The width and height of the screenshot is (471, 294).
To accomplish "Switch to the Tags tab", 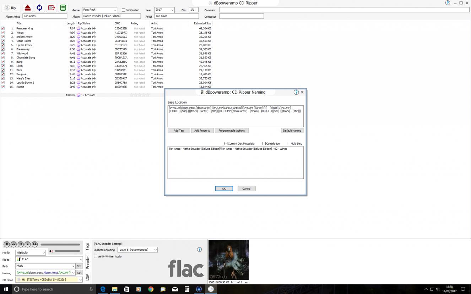I will click(x=87, y=246).
